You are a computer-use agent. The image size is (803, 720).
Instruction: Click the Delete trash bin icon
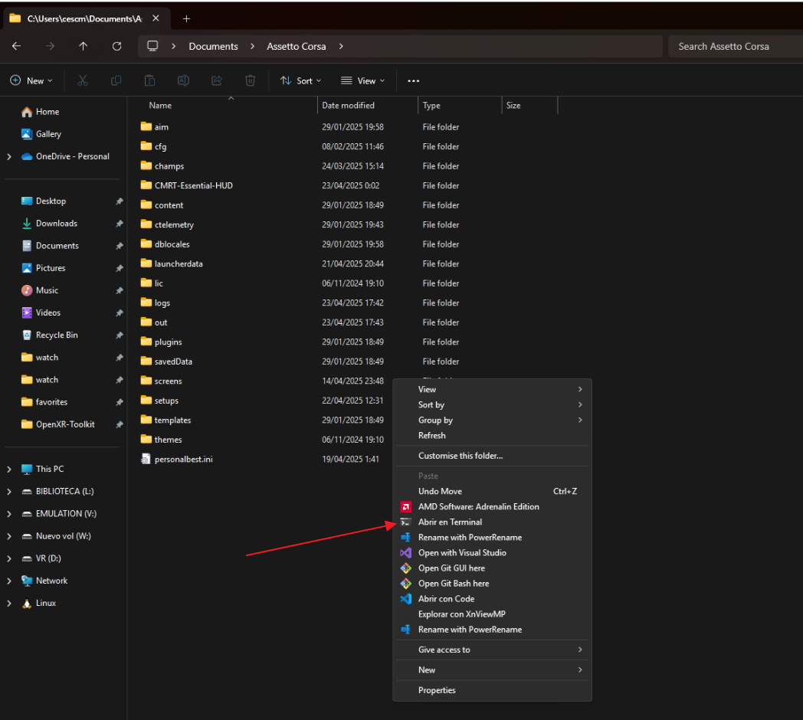[x=250, y=80]
